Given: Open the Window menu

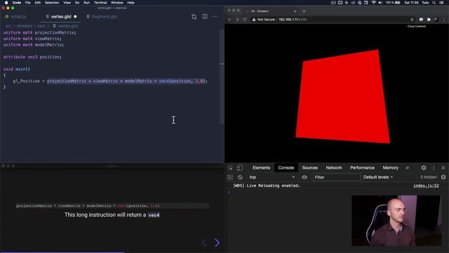Looking at the screenshot, I should pos(117,3).
